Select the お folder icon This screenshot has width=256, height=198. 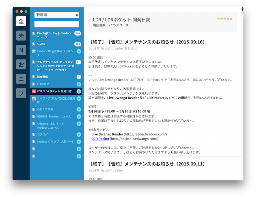click(x=21, y=65)
